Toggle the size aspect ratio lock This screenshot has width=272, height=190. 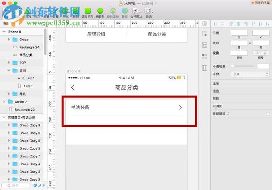(250, 43)
